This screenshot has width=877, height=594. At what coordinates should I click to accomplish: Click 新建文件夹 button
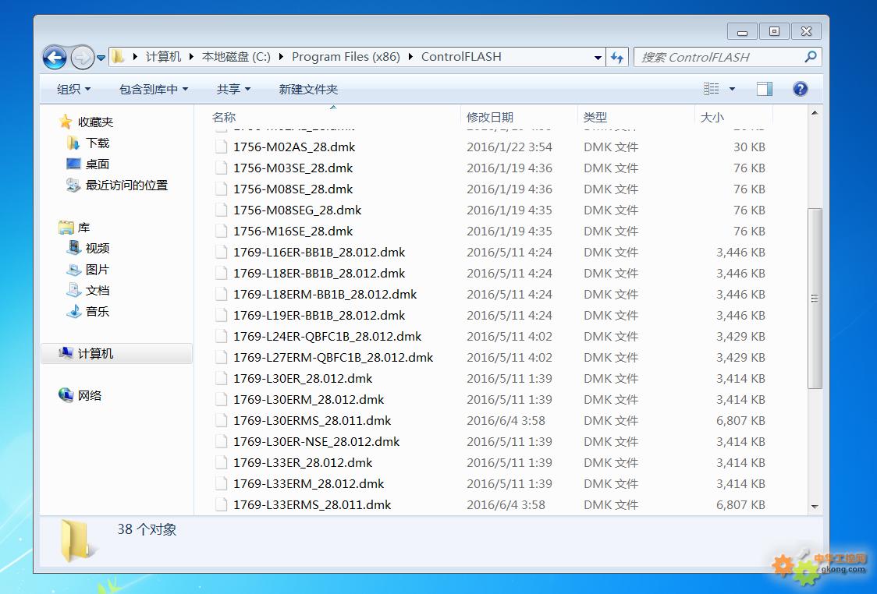coord(308,90)
